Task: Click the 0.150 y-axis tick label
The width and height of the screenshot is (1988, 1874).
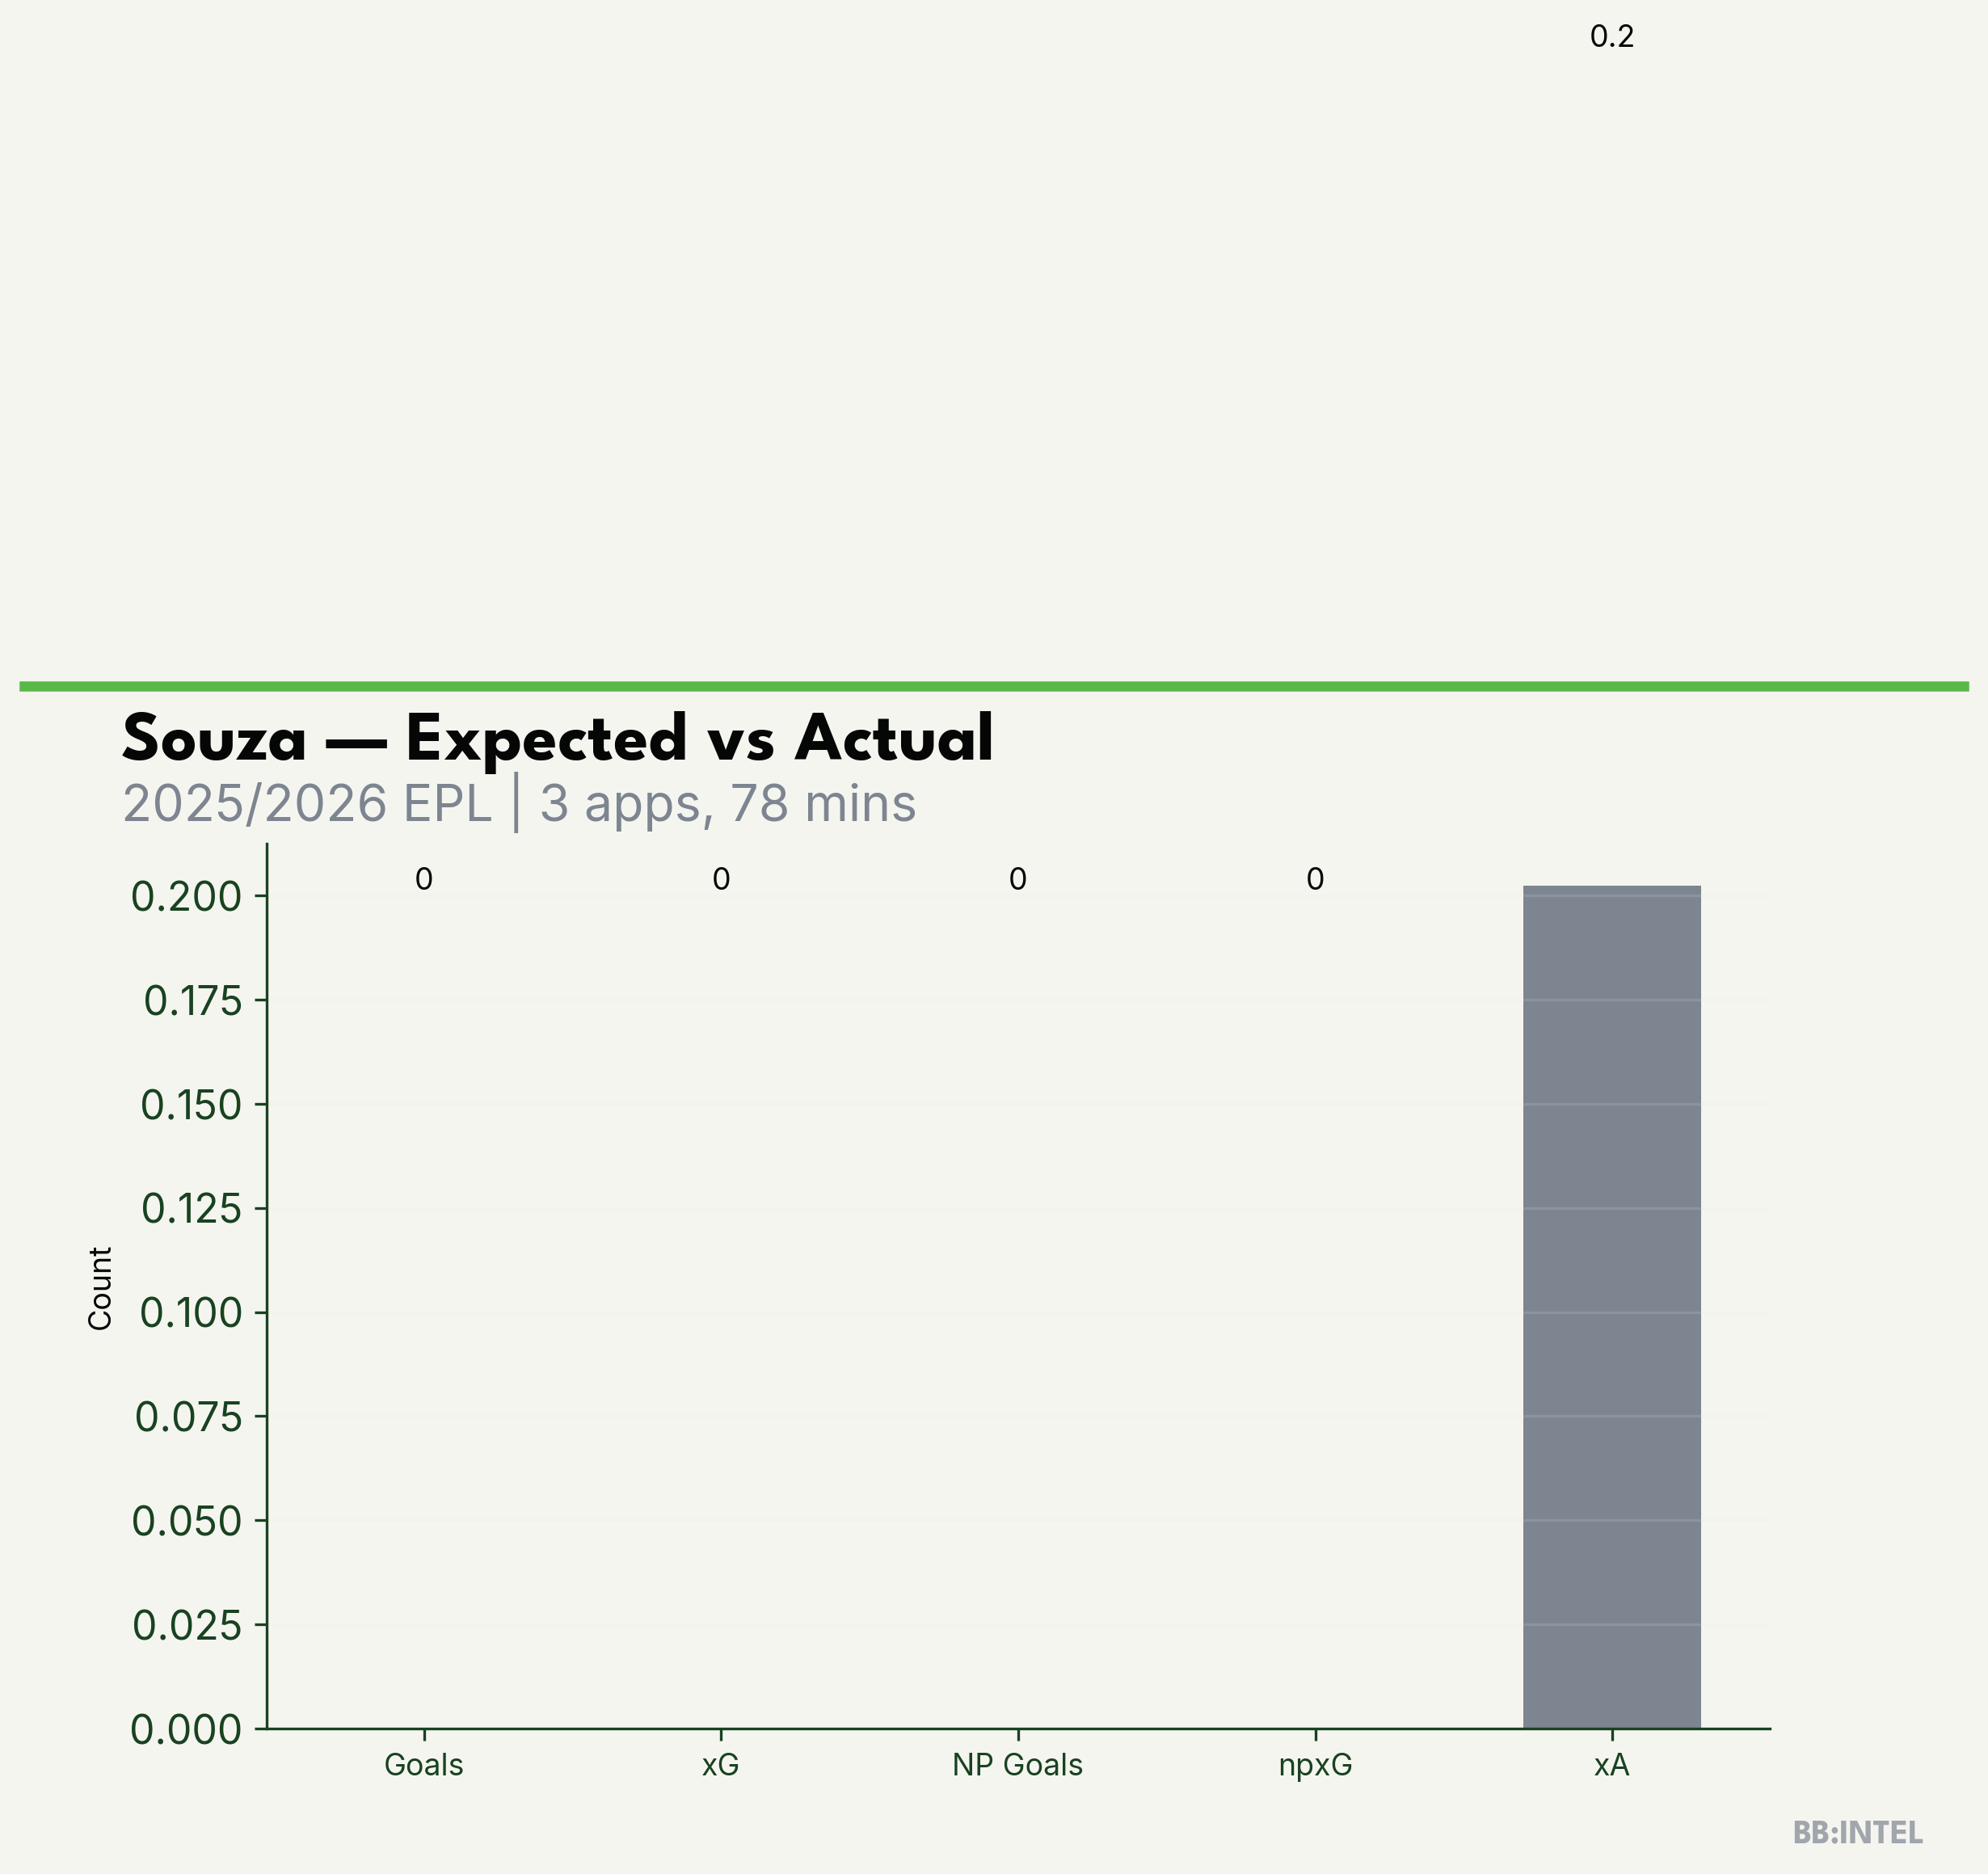Action: click(x=190, y=1105)
